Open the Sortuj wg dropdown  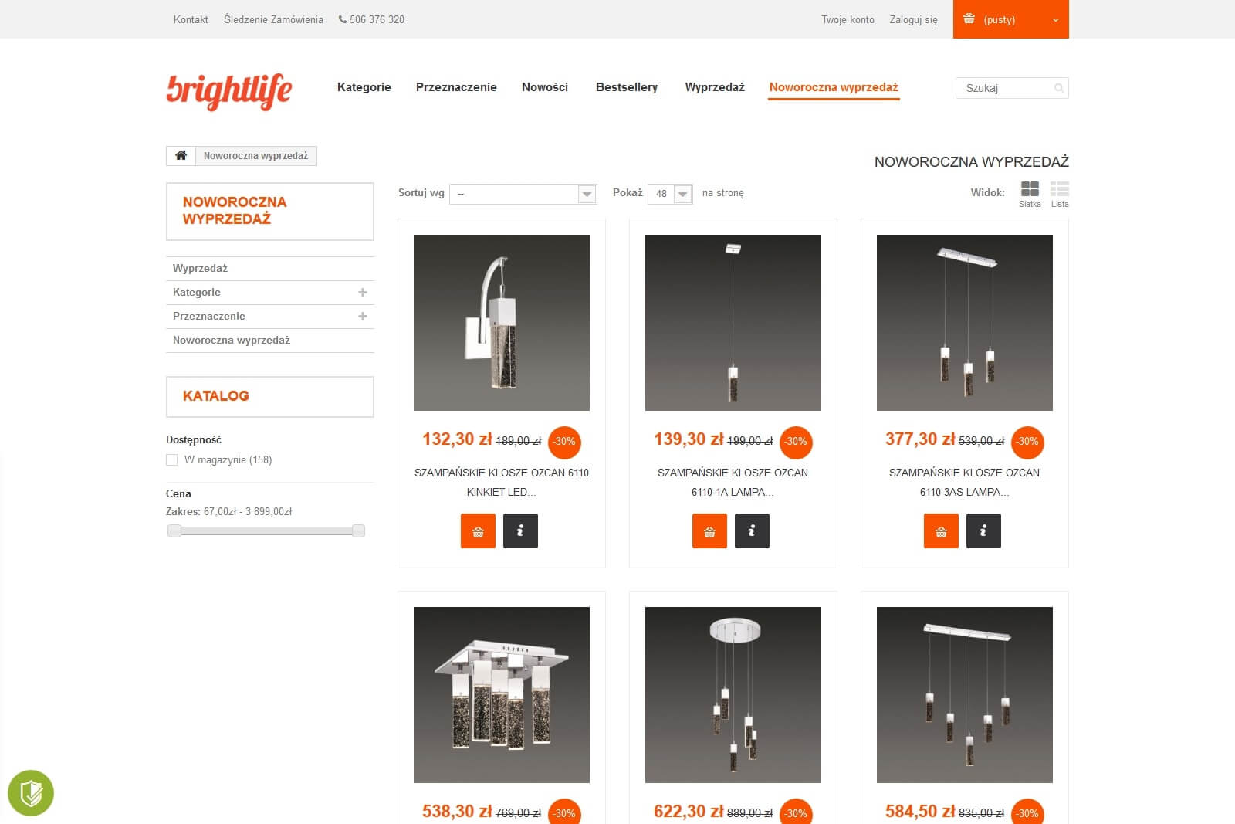pyautogui.click(x=523, y=194)
